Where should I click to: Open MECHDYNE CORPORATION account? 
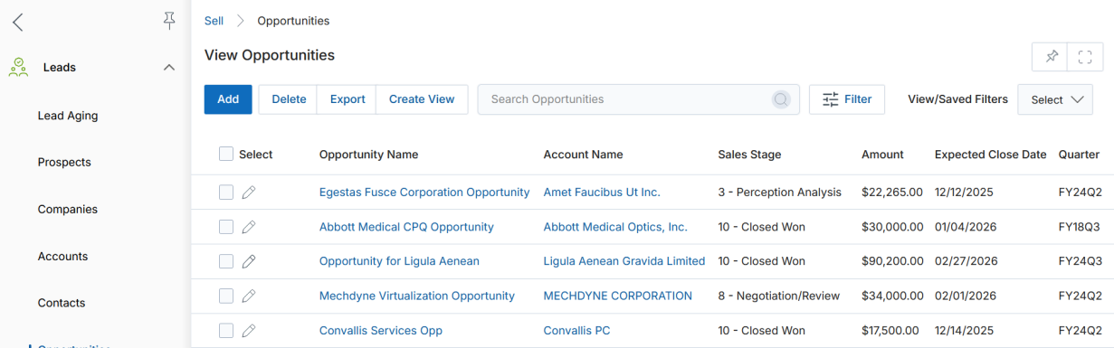coord(618,296)
